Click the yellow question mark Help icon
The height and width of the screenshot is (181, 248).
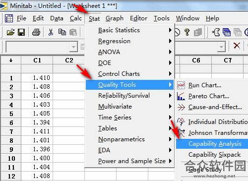pyautogui.click(x=187, y=32)
